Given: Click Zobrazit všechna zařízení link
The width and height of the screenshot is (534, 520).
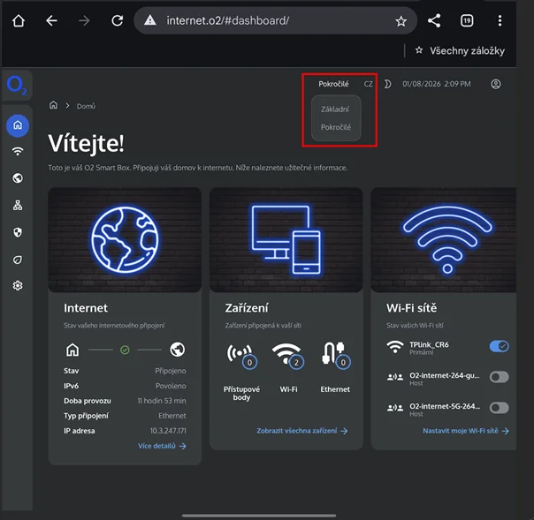Looking at the screenshot, I should point(302,431).
